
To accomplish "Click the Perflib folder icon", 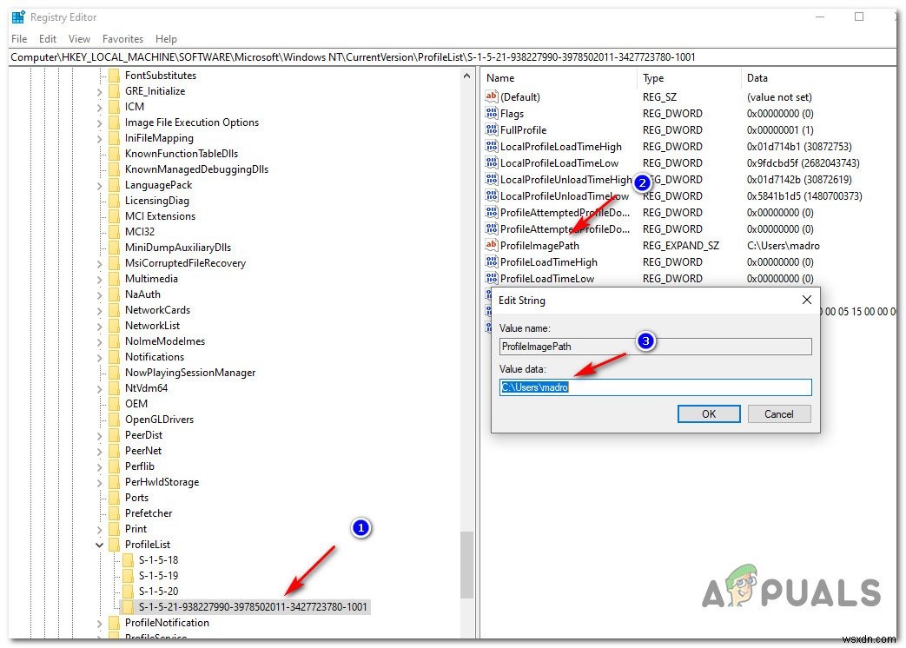I will 115,466.
